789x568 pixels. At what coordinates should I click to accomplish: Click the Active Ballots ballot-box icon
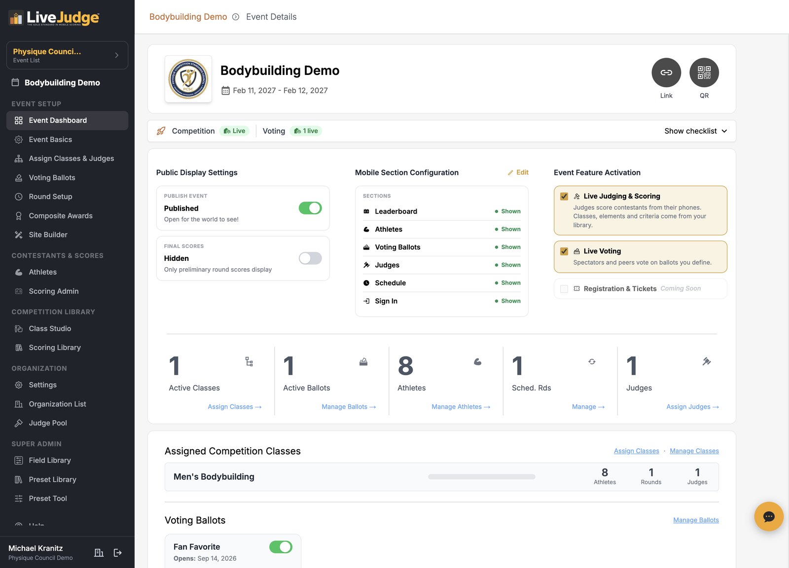point(363,362)
